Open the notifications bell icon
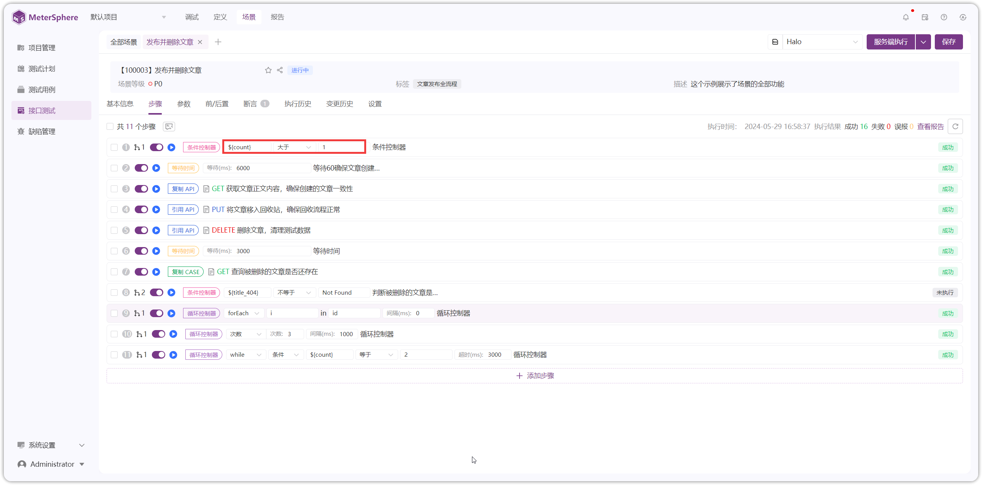 click(x=906, y=17)
